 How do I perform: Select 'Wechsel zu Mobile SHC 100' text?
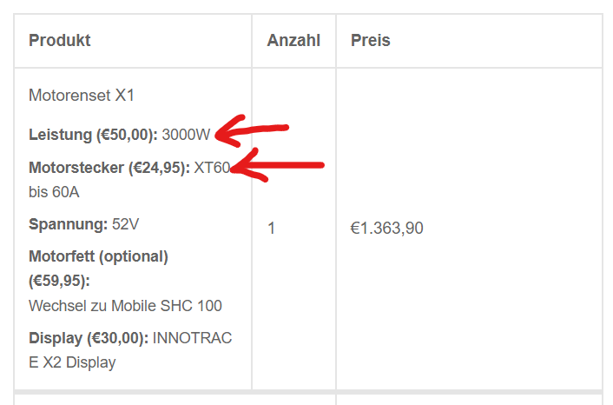125,306
